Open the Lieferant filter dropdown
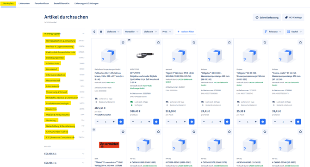310x167 pixels. [113, 31]
